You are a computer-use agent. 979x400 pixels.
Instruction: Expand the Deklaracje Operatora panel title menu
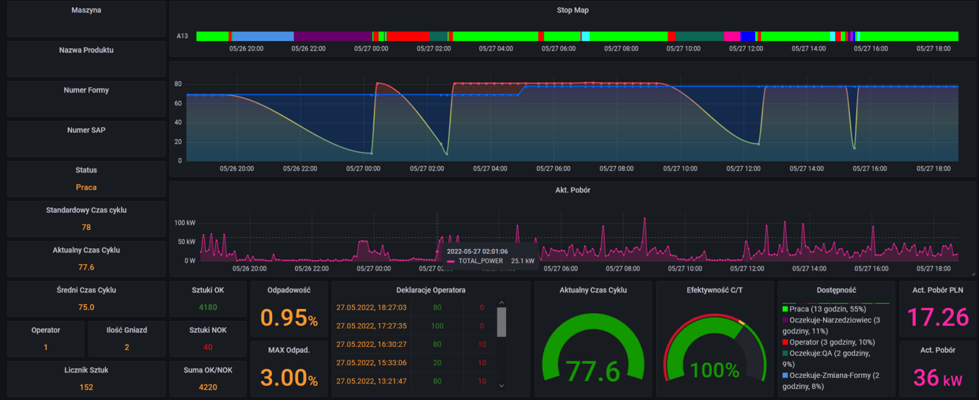coord(431,291)
